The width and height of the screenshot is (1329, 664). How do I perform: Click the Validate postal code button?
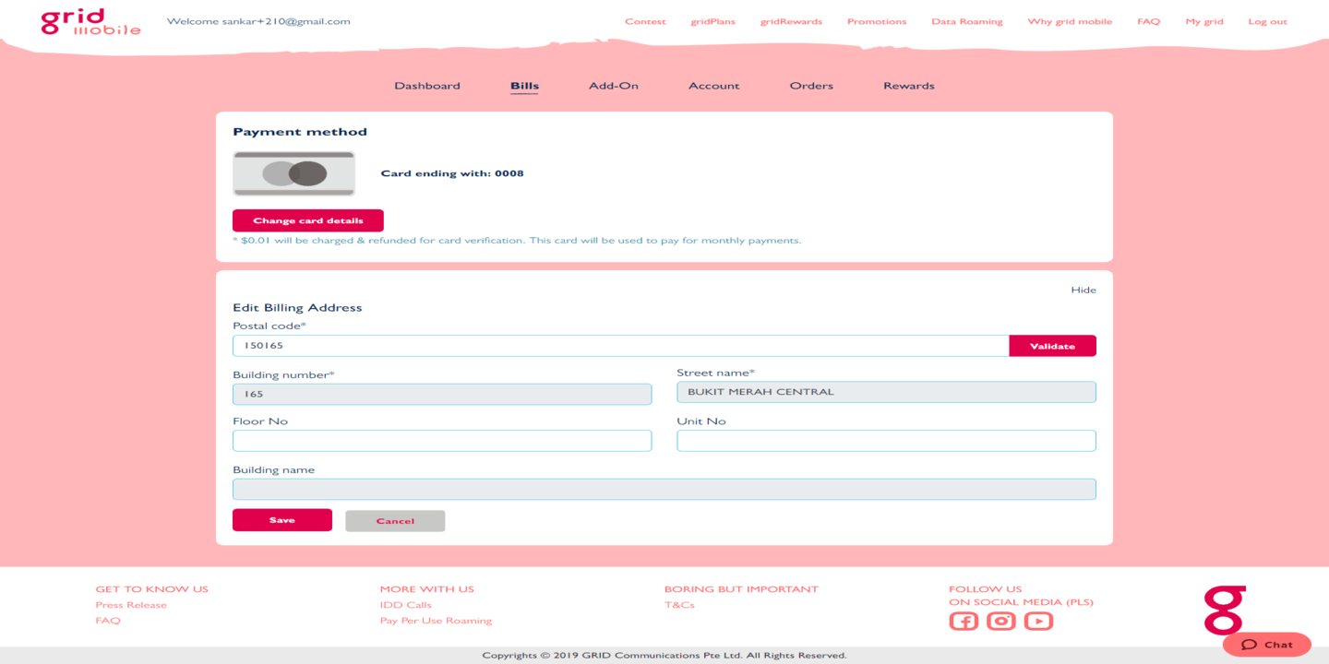1053,346
